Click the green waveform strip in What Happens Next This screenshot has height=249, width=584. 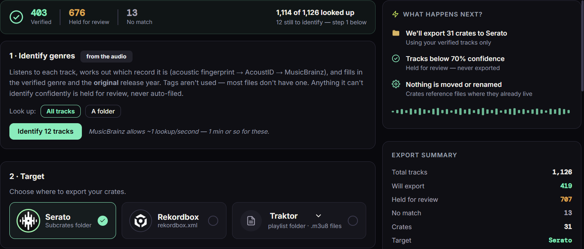pyautogui.click(x=481, y=111)
